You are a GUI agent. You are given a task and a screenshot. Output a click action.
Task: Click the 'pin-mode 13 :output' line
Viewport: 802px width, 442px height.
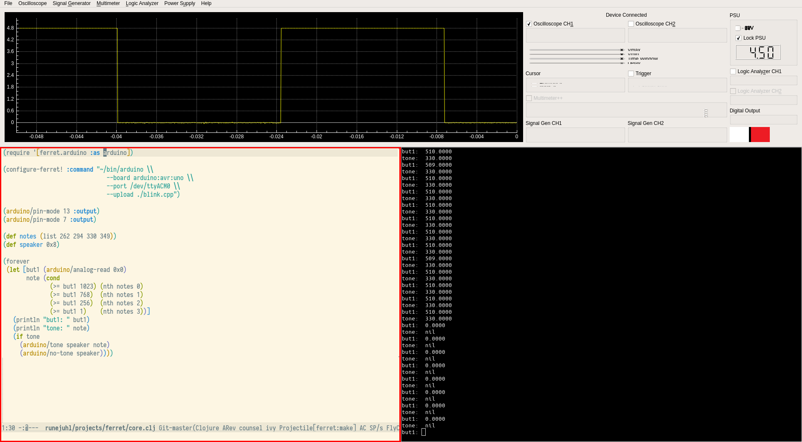pos(51,211)
